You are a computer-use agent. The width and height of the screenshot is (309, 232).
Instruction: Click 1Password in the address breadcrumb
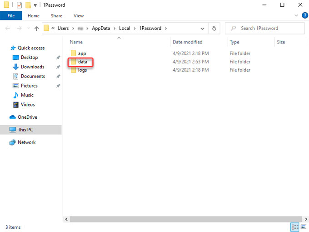click(x=150, y=28)
